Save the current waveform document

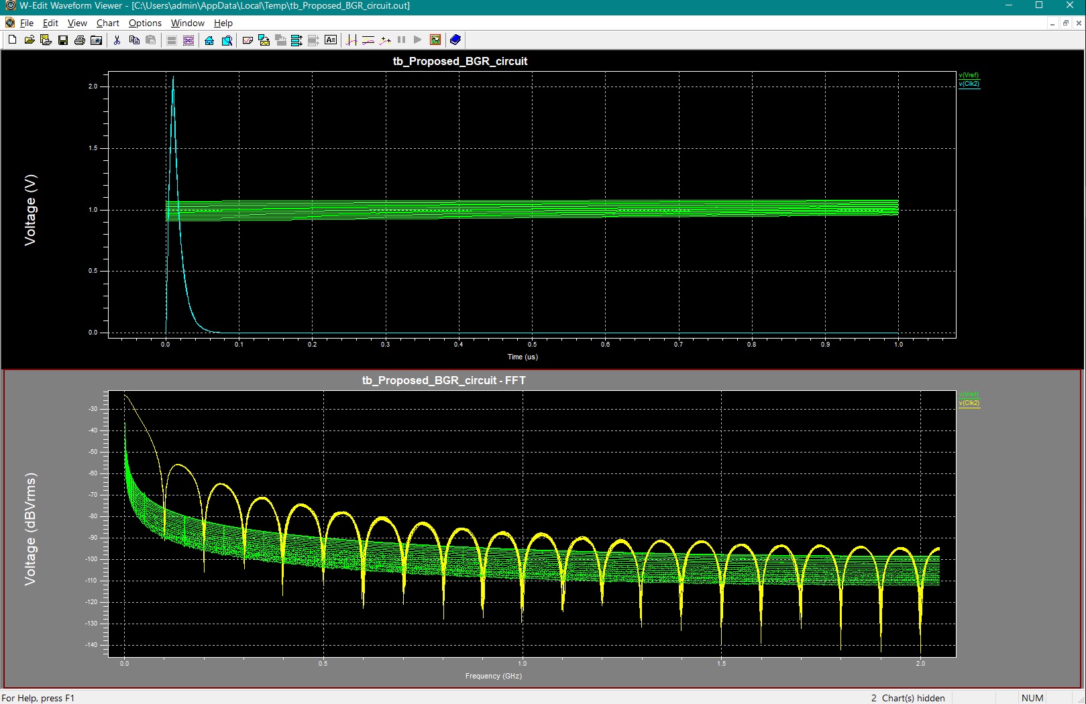pos(64,40)
